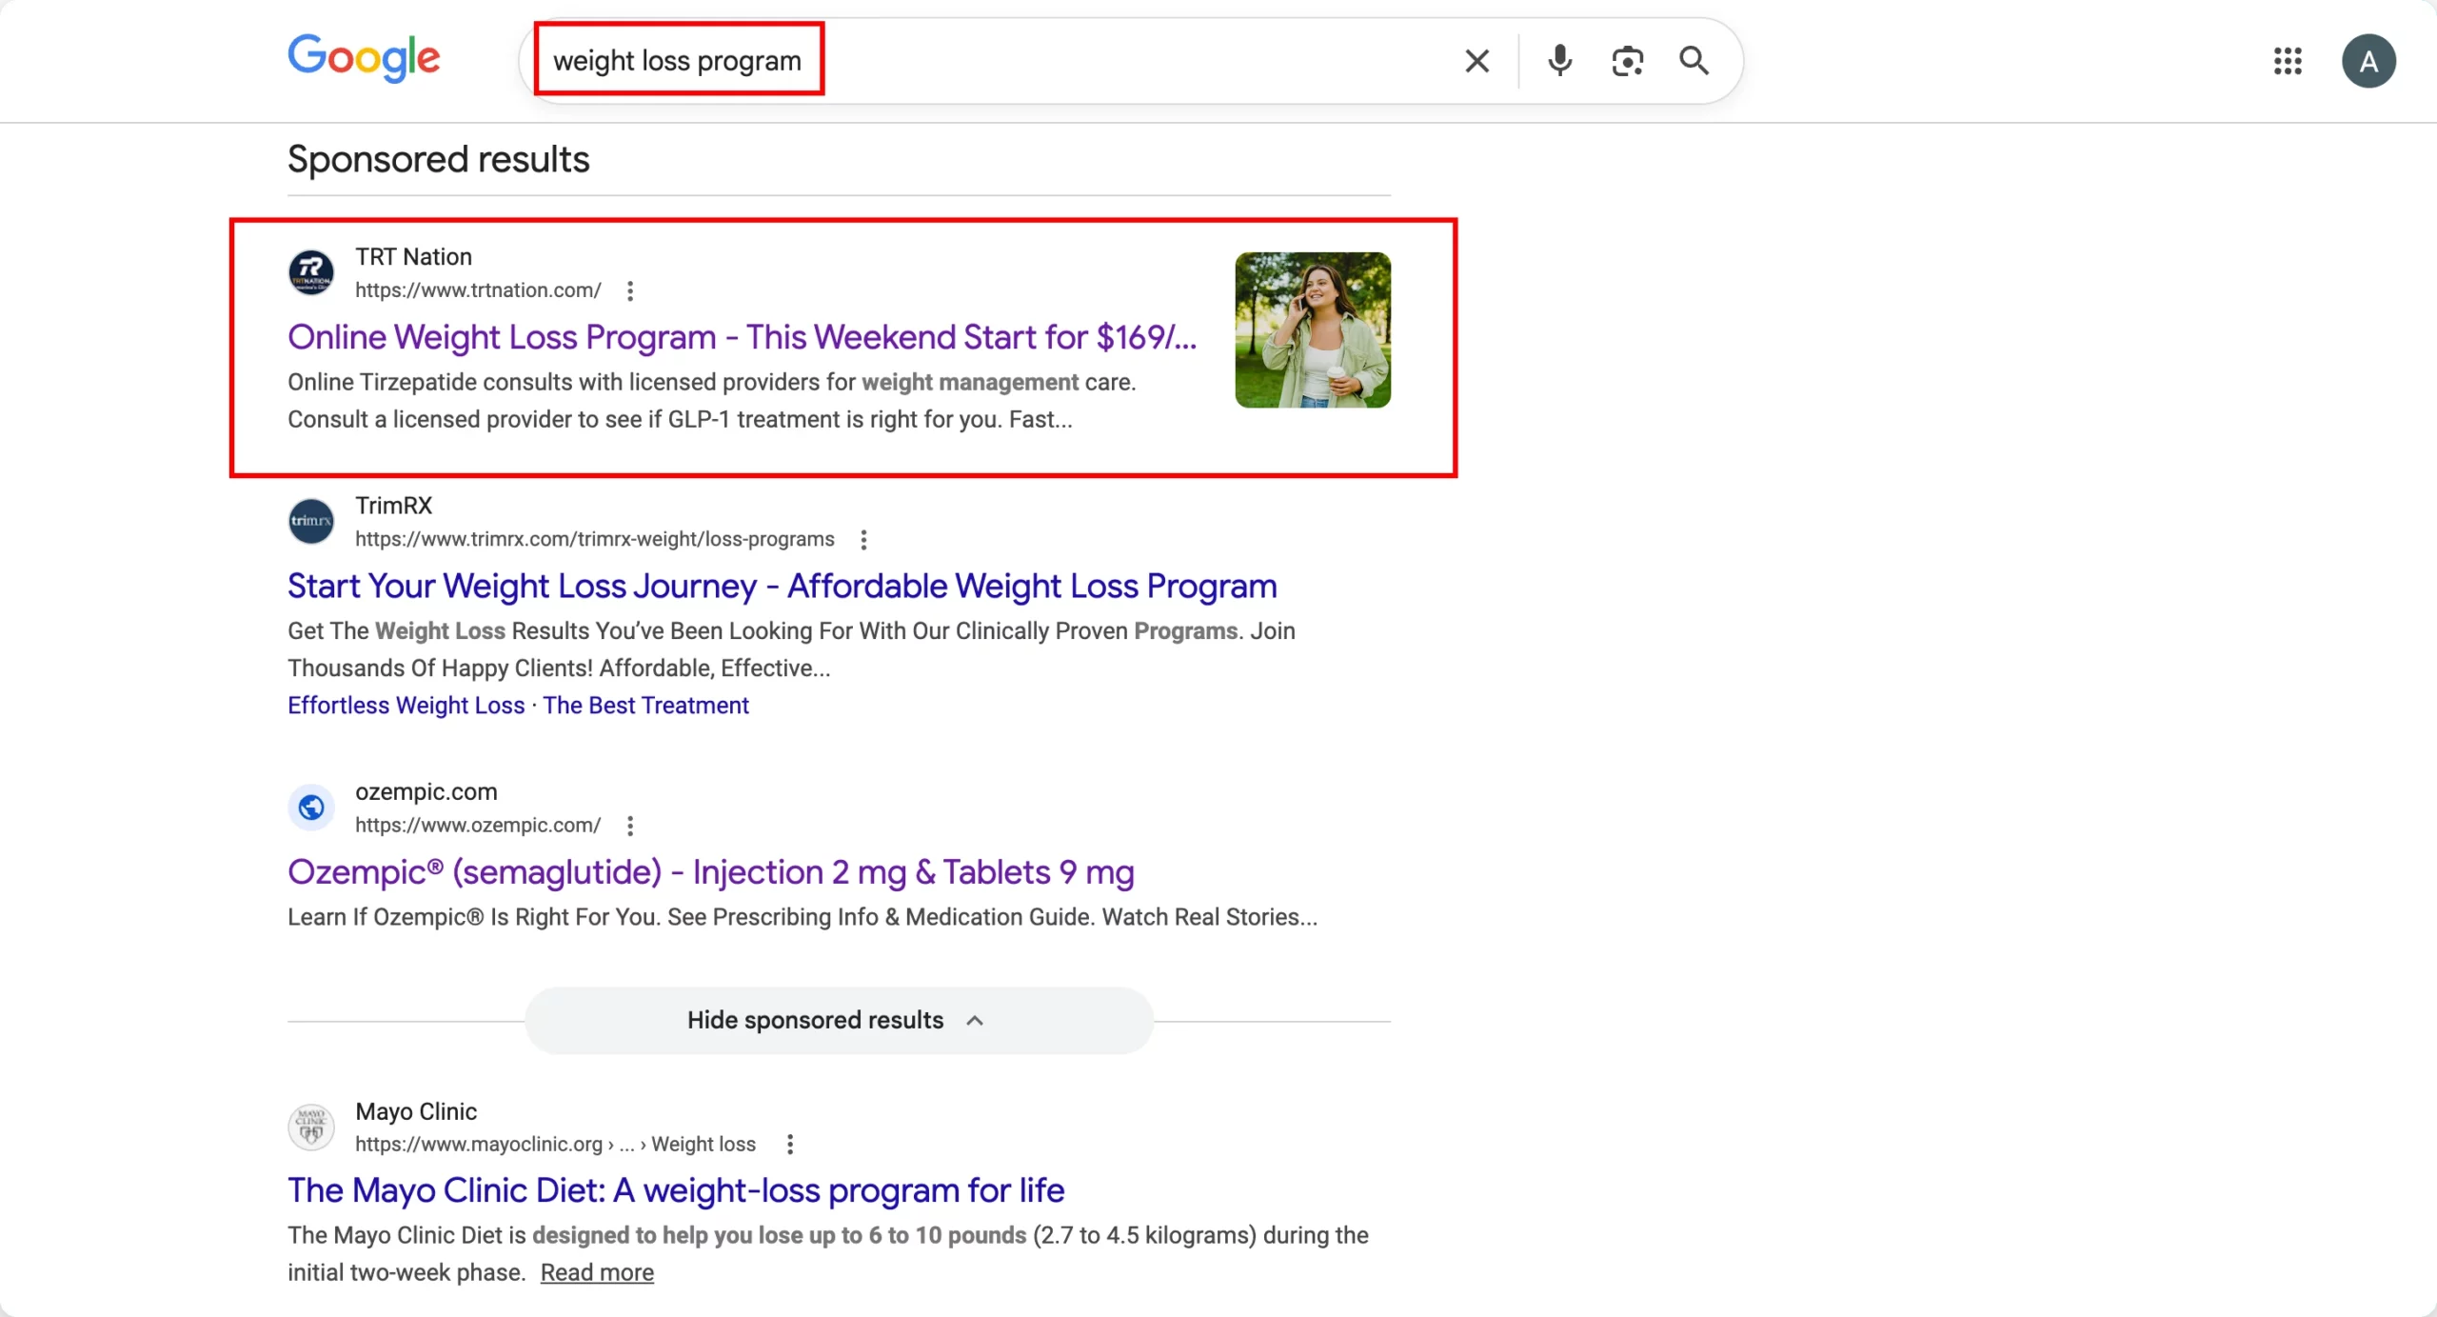Click the Mayo Clinic source name
This screenshot has width=2437, height=1317.
[x=416, y=1110]
